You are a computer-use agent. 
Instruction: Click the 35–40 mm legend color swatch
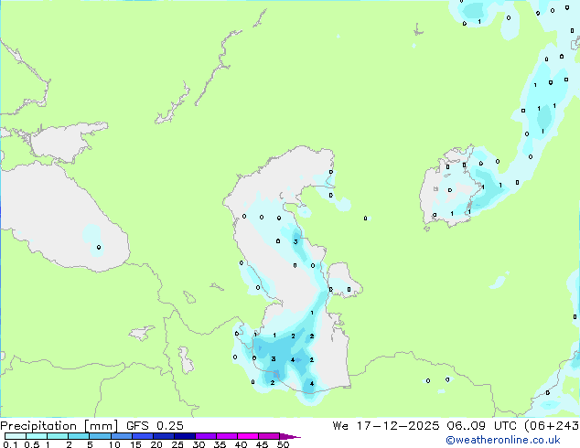click(227, 436)
